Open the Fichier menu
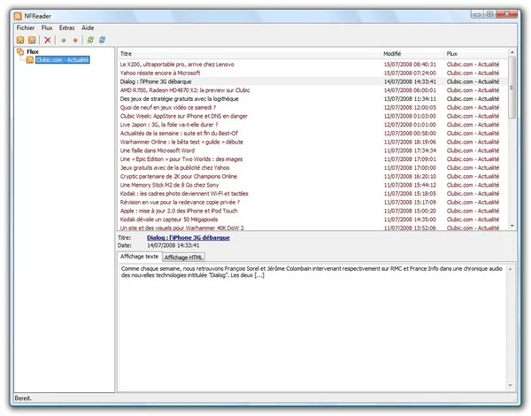 tap(26, 27)
